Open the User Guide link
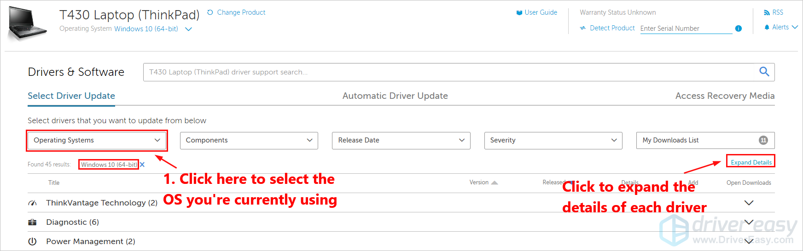Viewport: 803px width, 251px height. pyautogui.click(x=541, y=12)
